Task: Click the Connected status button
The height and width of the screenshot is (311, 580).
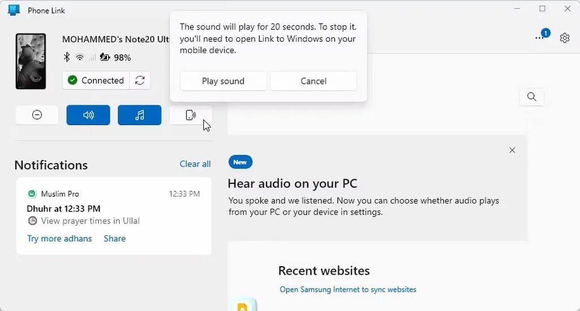Action: click(96, 80)
